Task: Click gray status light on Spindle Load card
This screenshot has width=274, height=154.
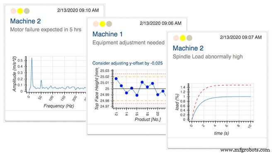Action: point(189,38)
